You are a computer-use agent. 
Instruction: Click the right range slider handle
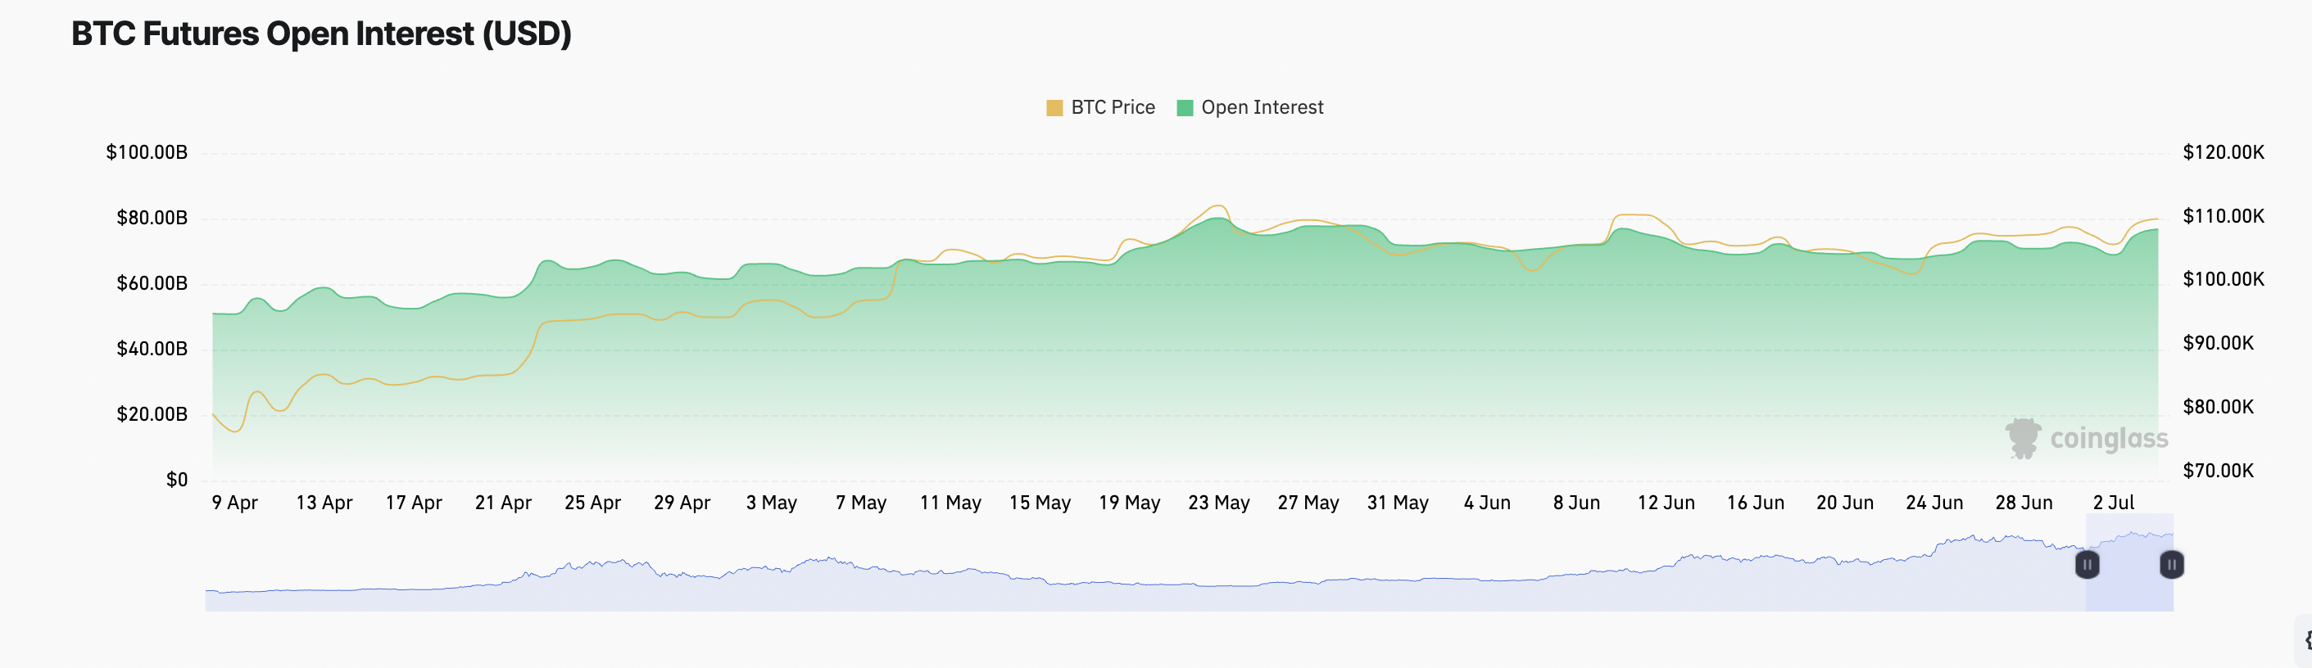tap(2171, 565)
